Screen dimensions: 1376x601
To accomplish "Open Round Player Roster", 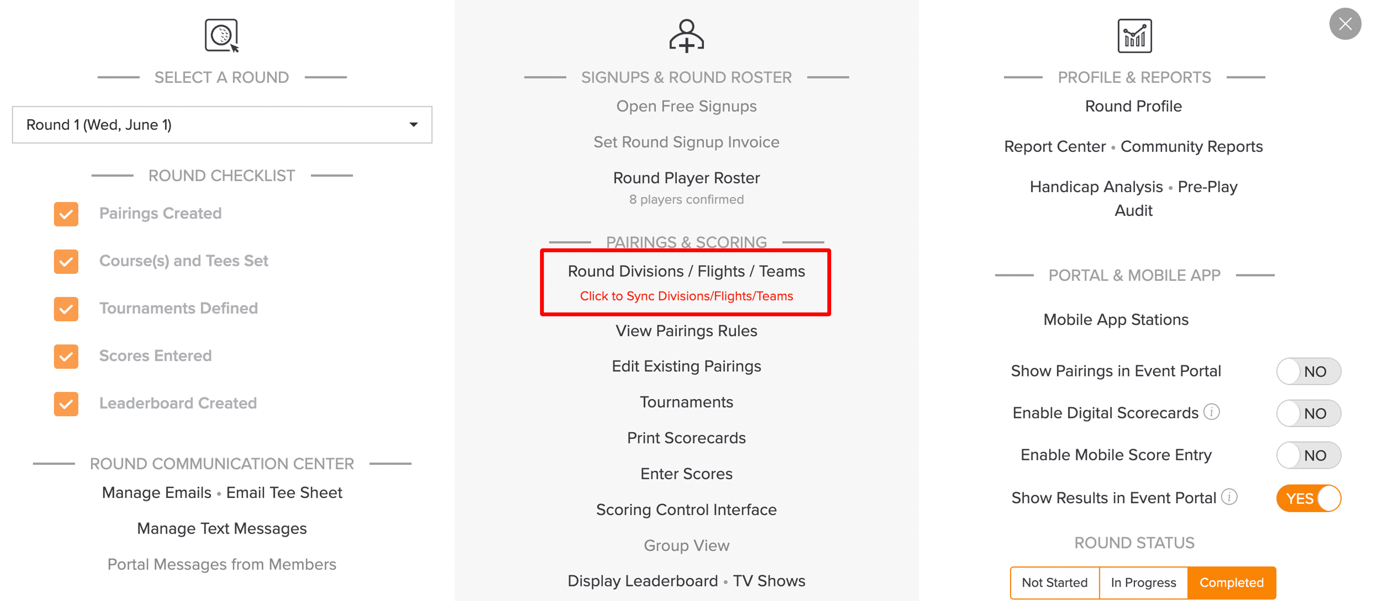I will click(x=686, y=178).
